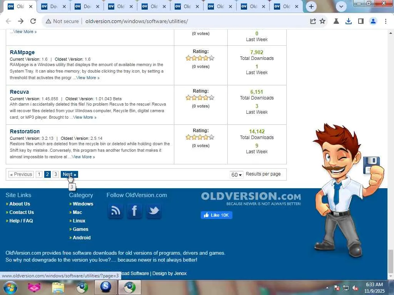Image resolution: width=394 pixels, height=295 pixels.
Task: Open the RAMpage software page
Action: tap(22, 52)
